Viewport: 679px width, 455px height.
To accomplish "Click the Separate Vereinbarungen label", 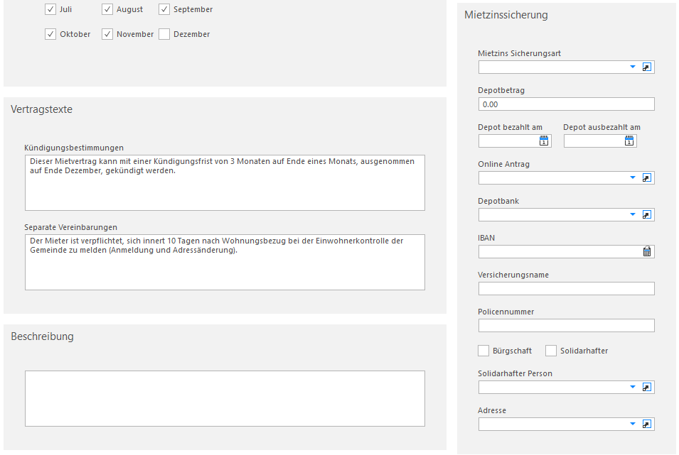I will coord(70,227).
